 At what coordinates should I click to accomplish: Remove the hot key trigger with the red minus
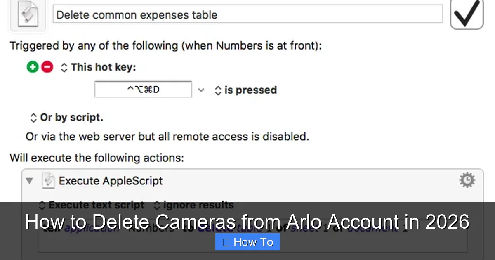(x=47, y=66)
